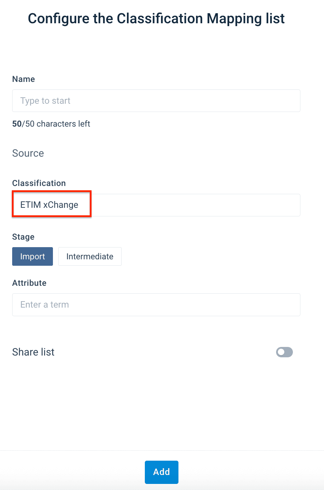Image resolution: width=324 pixels, height=490 pixels.
Task: Click the 'Stage' label above buttons
Action: tap(23, 237)
